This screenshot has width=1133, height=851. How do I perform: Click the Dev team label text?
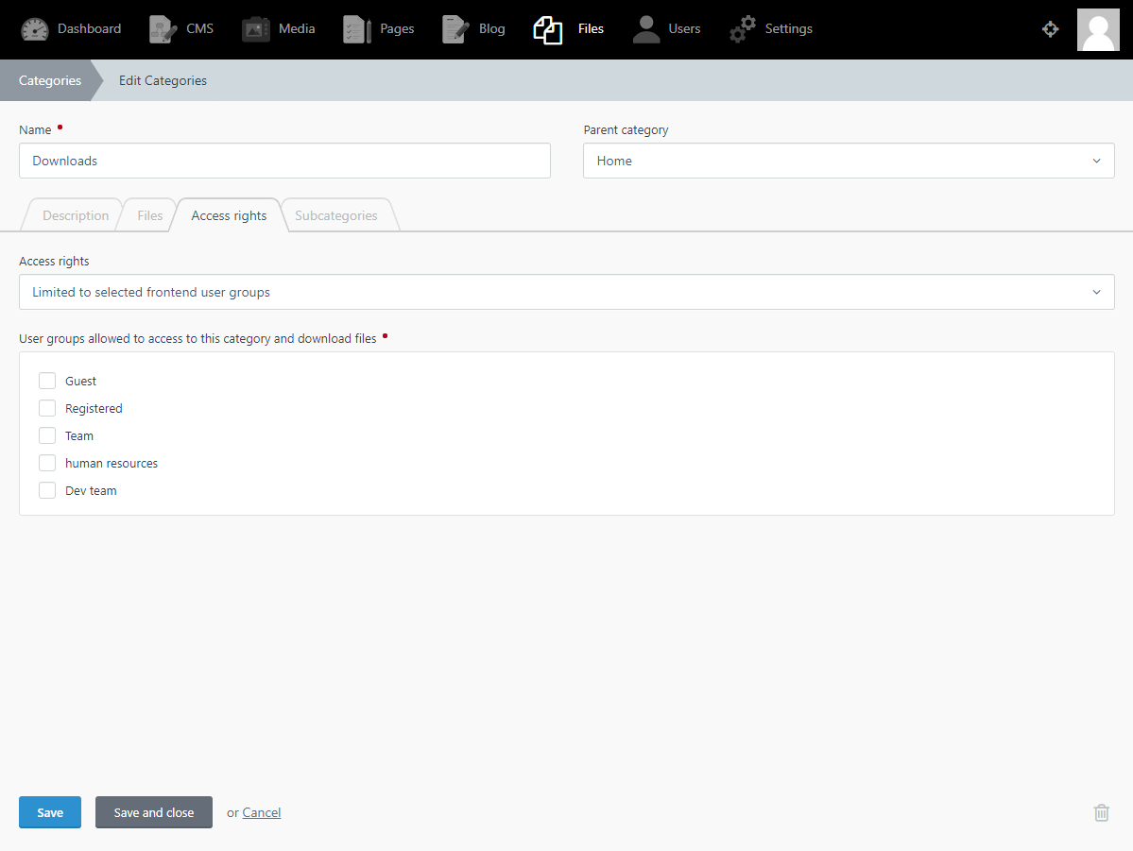91,490
